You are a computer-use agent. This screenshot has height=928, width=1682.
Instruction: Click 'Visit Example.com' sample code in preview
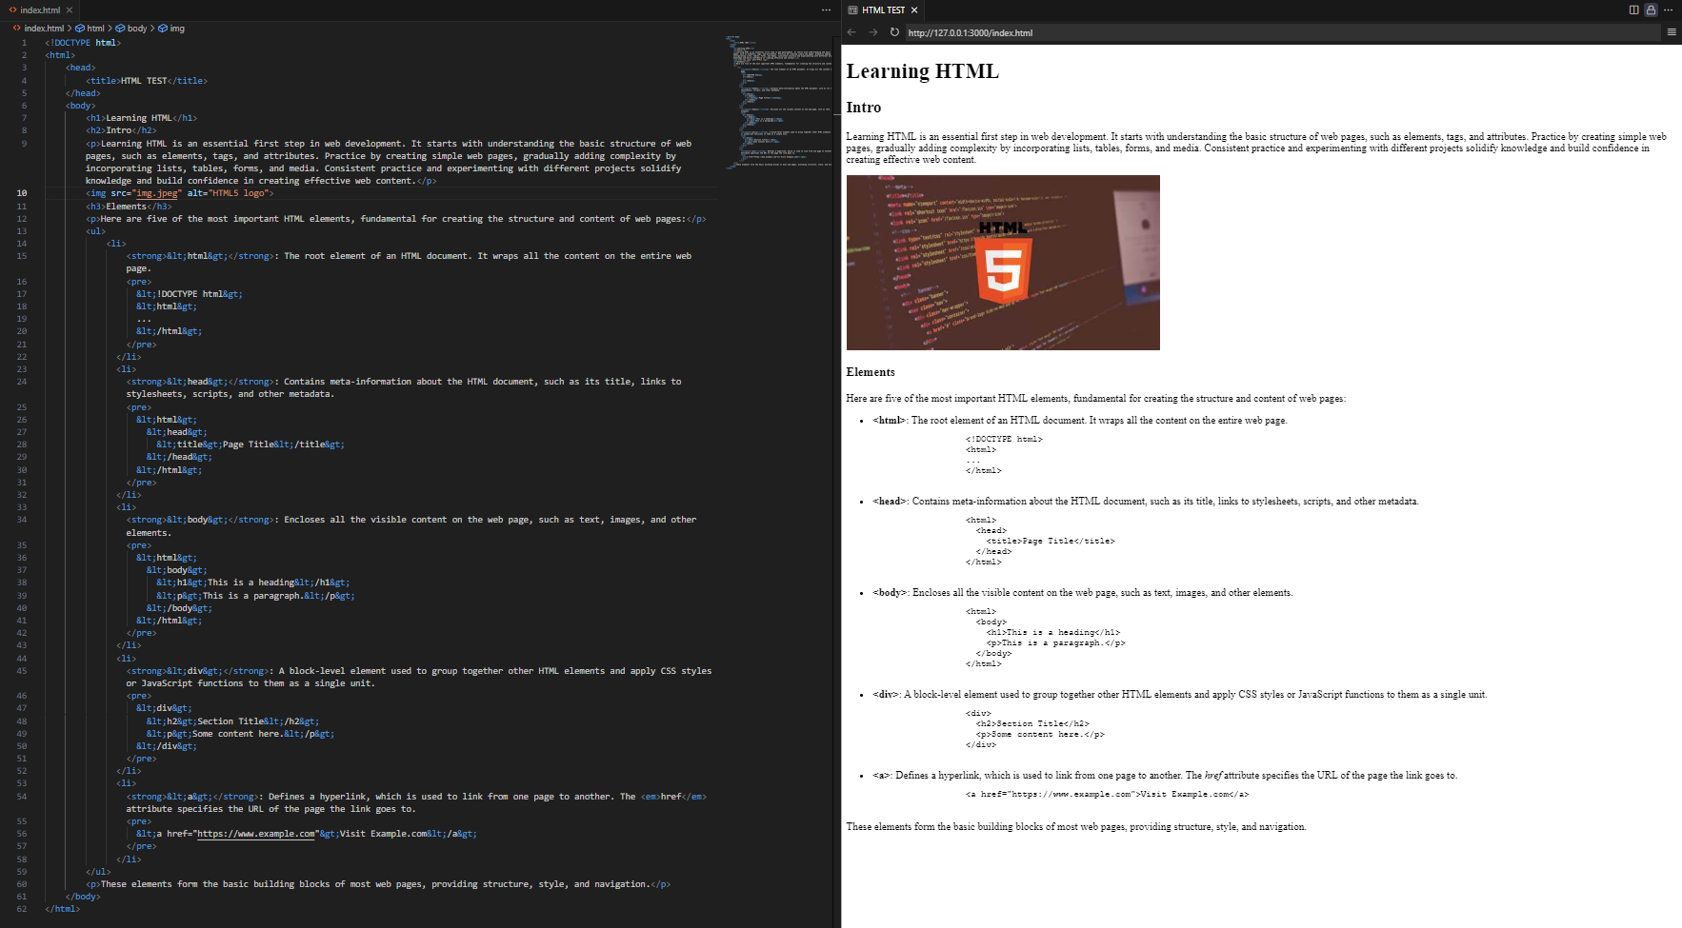(x=1177, y=795)
